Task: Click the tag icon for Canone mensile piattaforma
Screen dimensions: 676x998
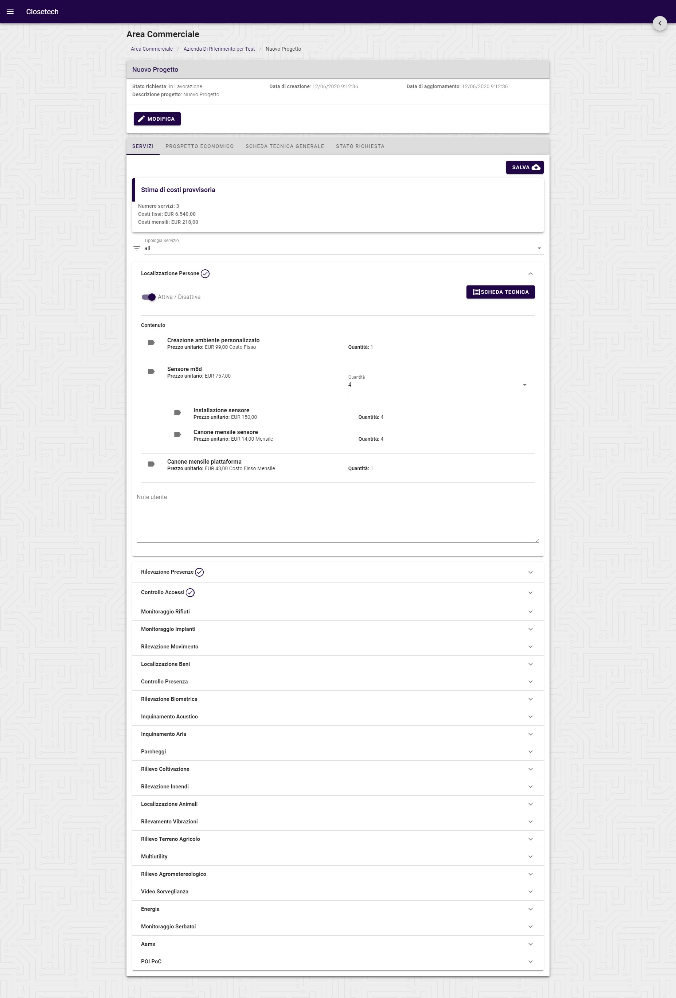Action: point(151,464)
